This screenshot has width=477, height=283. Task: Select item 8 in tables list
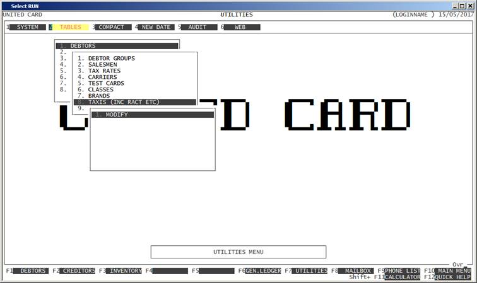(x=63, y=90)
